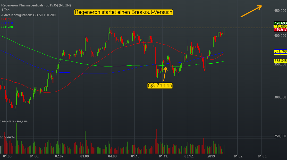Click the 350,000 price axis label
Screen dimensions: 287x160
(280, 64)
